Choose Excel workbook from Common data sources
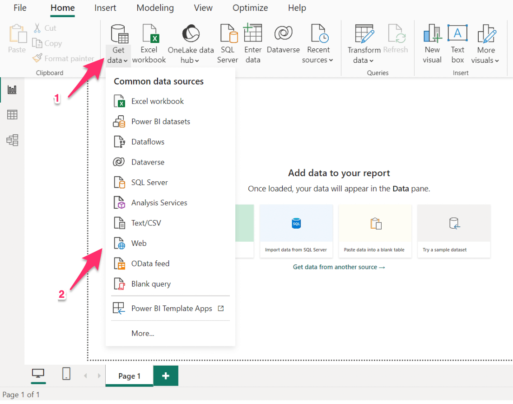The width and height of the screenshot is (513, 404). pos(170,101)
